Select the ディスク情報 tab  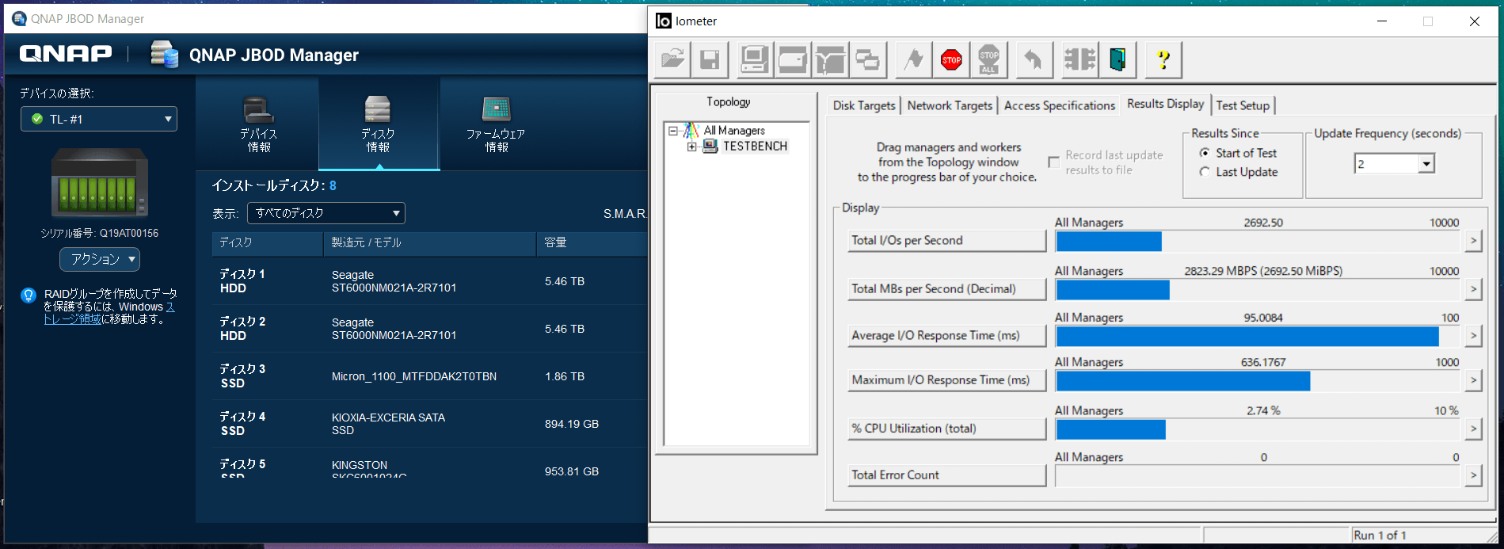379,124
